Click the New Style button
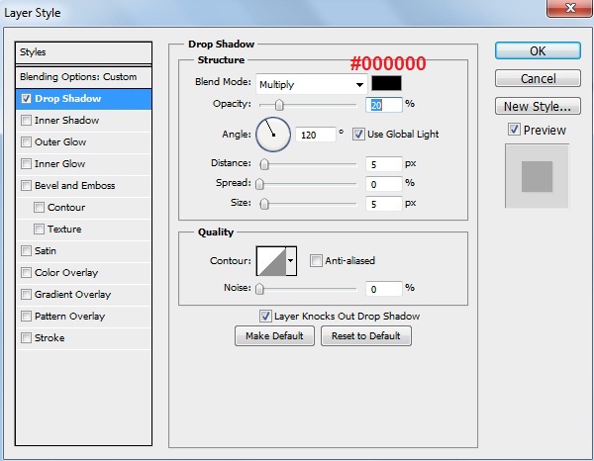Screen dimensions: 594x461 point(537,106)
